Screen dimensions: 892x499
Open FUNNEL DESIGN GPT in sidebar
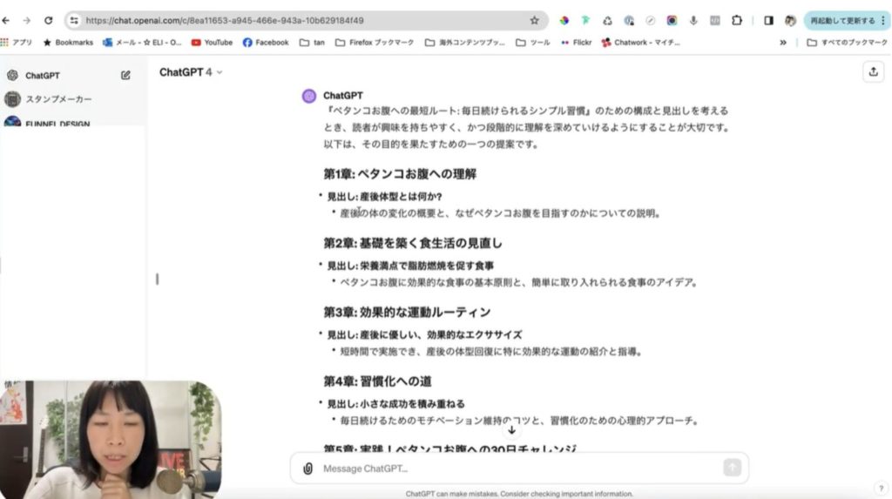pyautogui.click(x=57, y=124)
